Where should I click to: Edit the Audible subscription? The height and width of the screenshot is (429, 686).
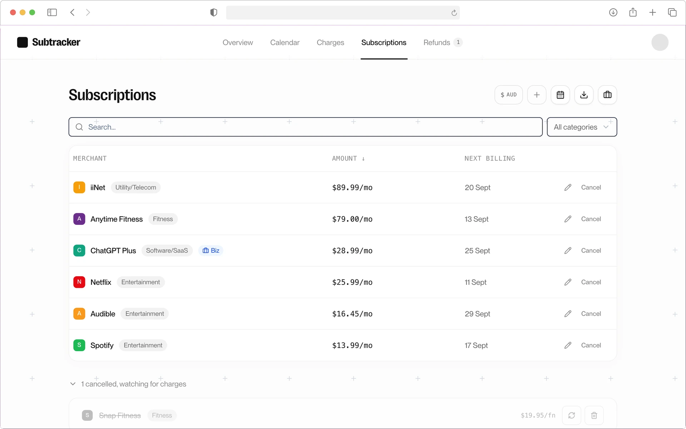click(568, 314)
